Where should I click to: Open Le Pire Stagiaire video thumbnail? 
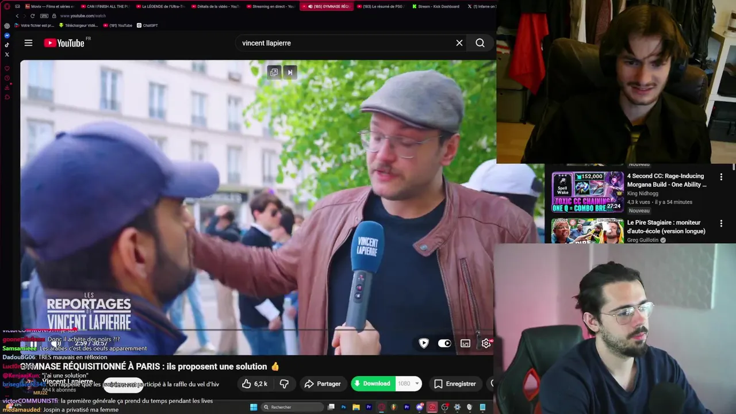click(x=587, y=231)
